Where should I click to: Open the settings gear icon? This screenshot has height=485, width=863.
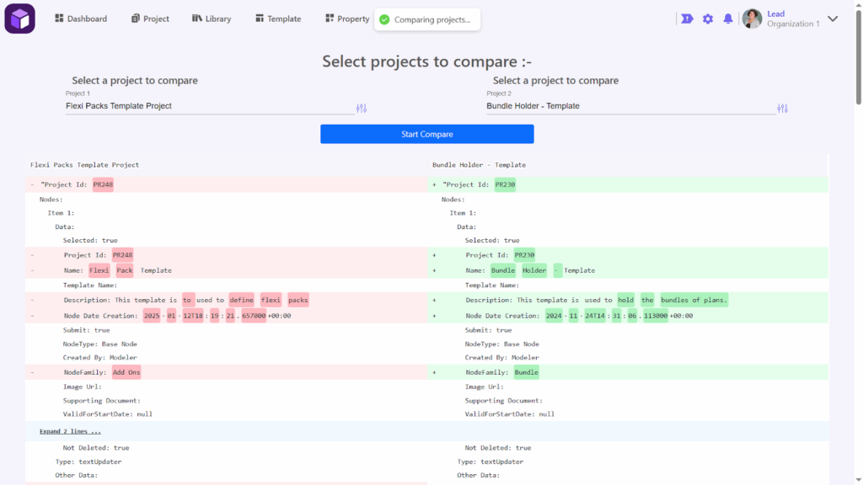708,19
